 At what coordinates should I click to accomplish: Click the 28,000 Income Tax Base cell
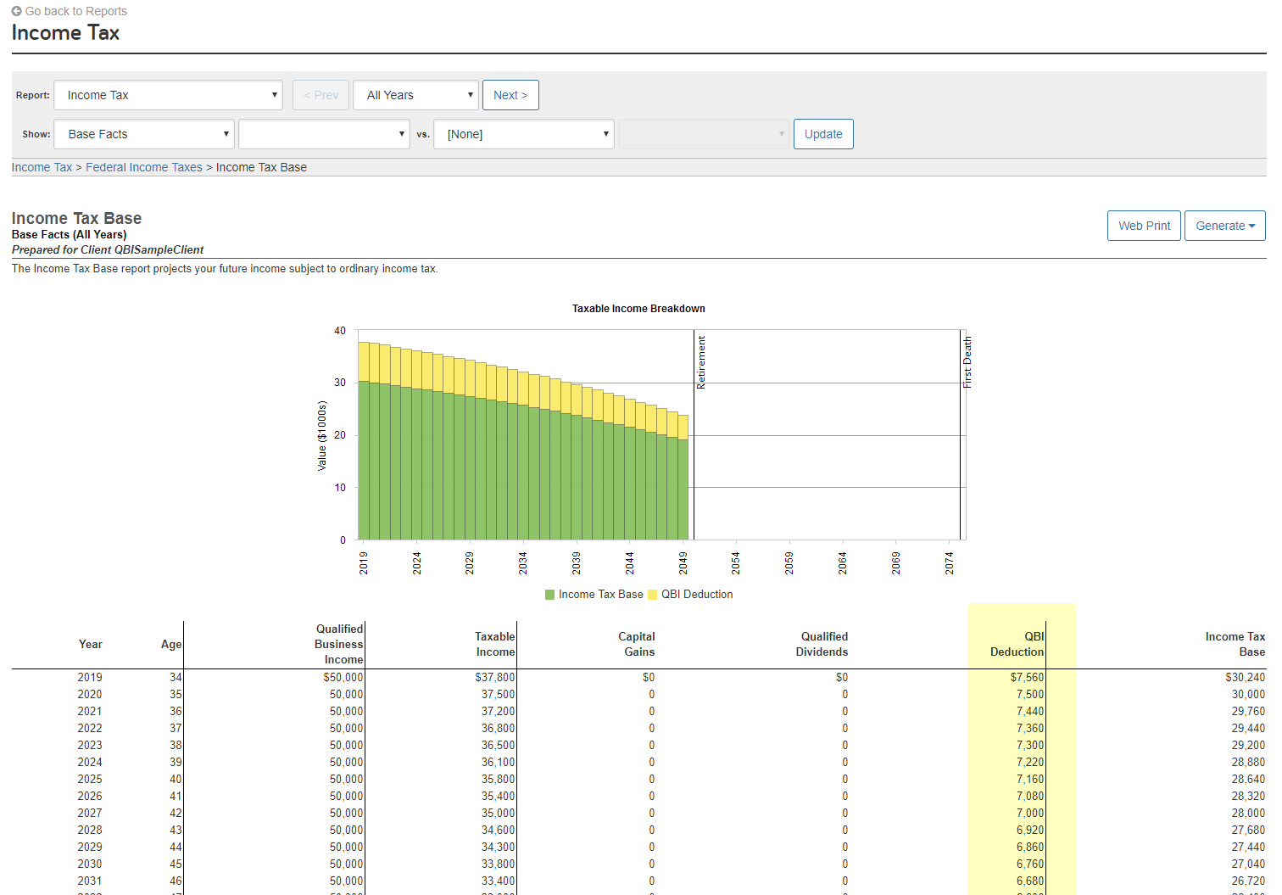pyautogui.click(x=1248, y=813)
